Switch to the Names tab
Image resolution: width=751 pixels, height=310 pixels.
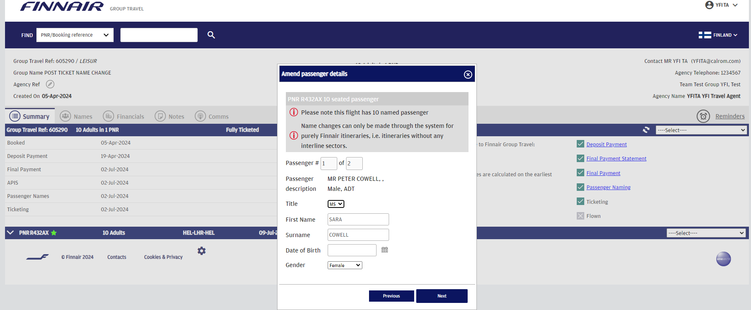point(76,116)
